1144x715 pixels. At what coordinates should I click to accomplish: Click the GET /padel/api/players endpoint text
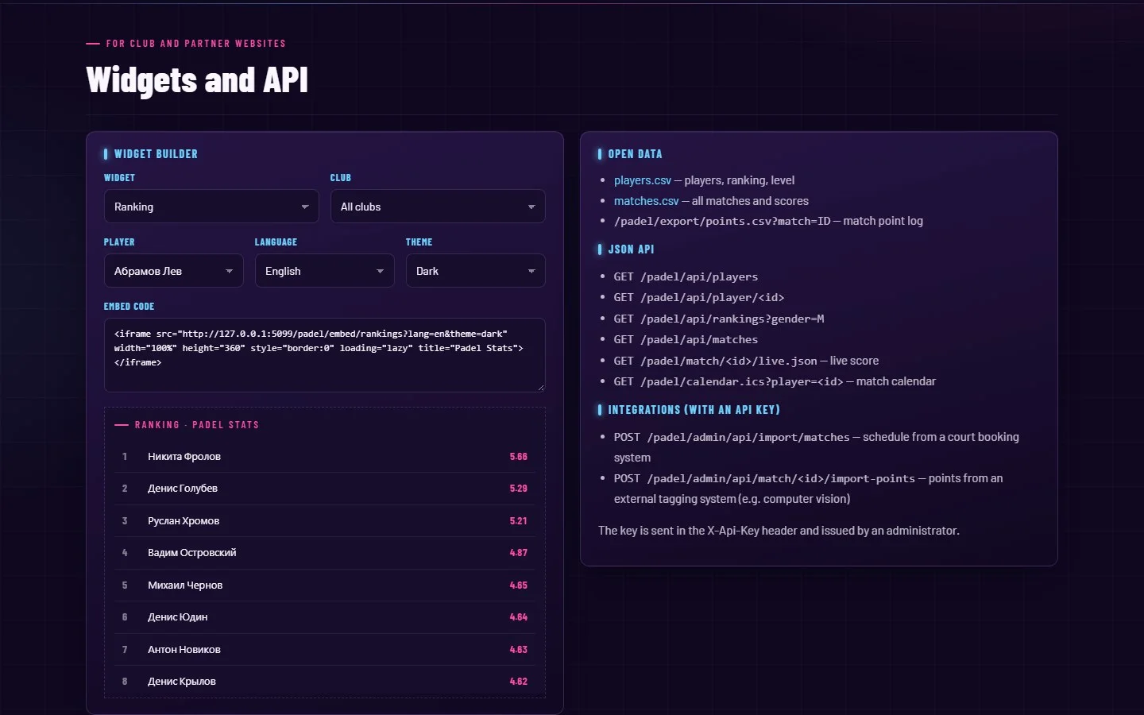(686, 276)
